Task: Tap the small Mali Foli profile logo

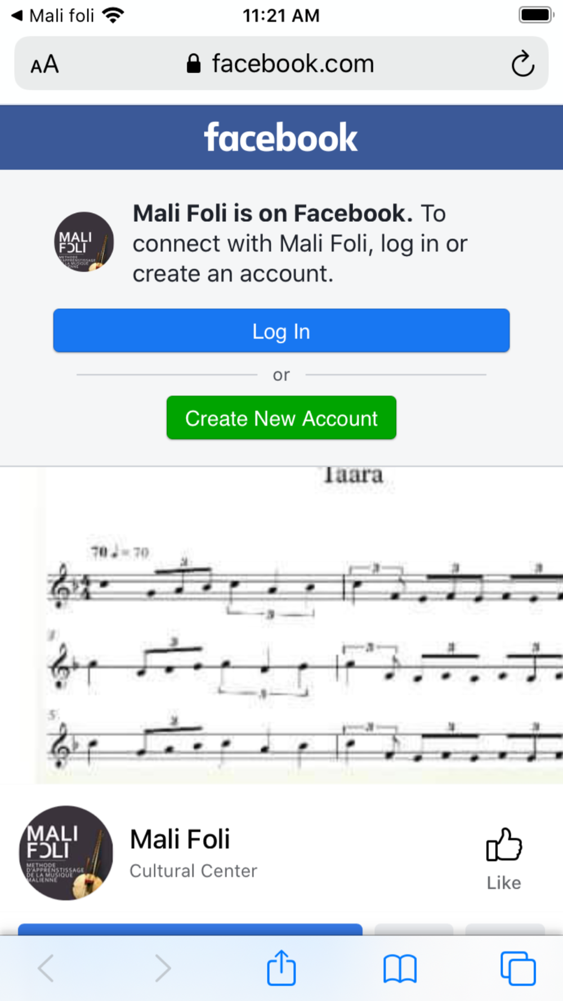Action: 84,242
